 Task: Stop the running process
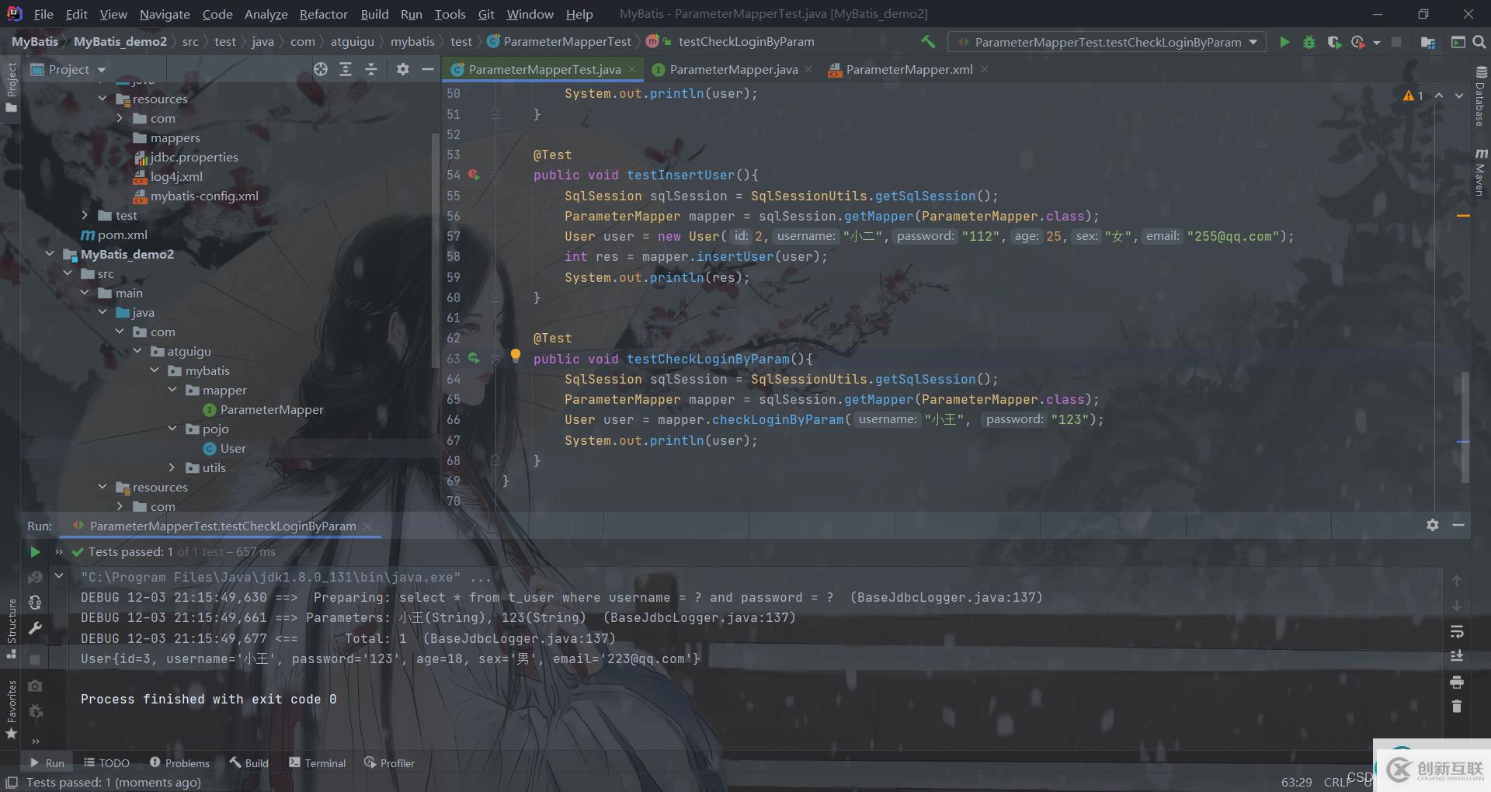[35, 659]
